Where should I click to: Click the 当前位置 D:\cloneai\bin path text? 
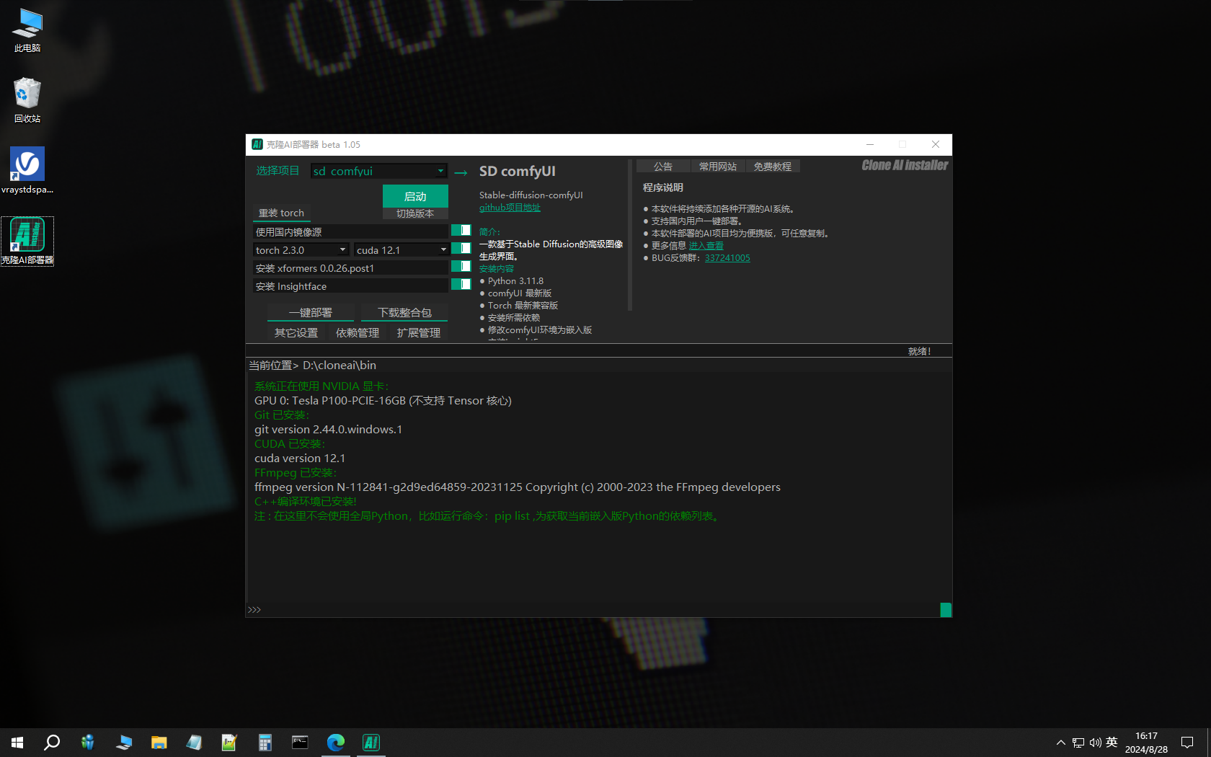coord(313,366)
